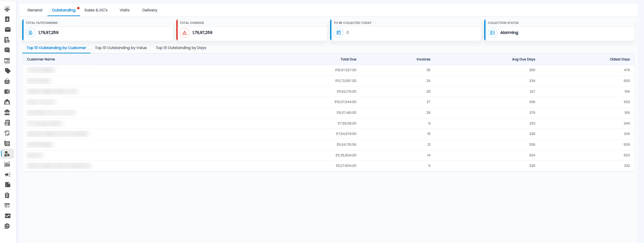Open the chat message bubble icon
Viewport: 644px width, 243px height.
[x=7, y=50]
